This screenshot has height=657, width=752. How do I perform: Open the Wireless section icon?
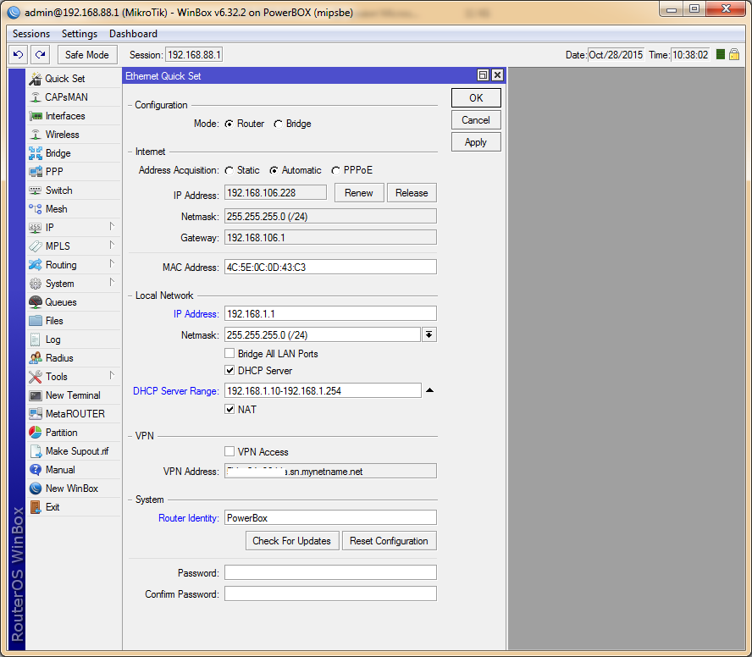click(36, 135)
